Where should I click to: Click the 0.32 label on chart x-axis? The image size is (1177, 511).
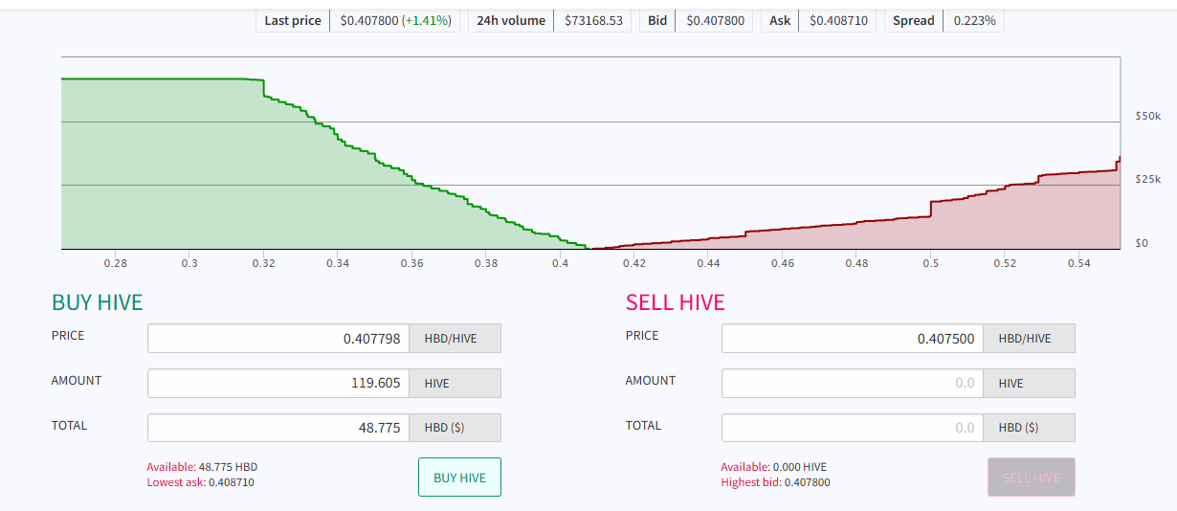[x=263, y=262]
